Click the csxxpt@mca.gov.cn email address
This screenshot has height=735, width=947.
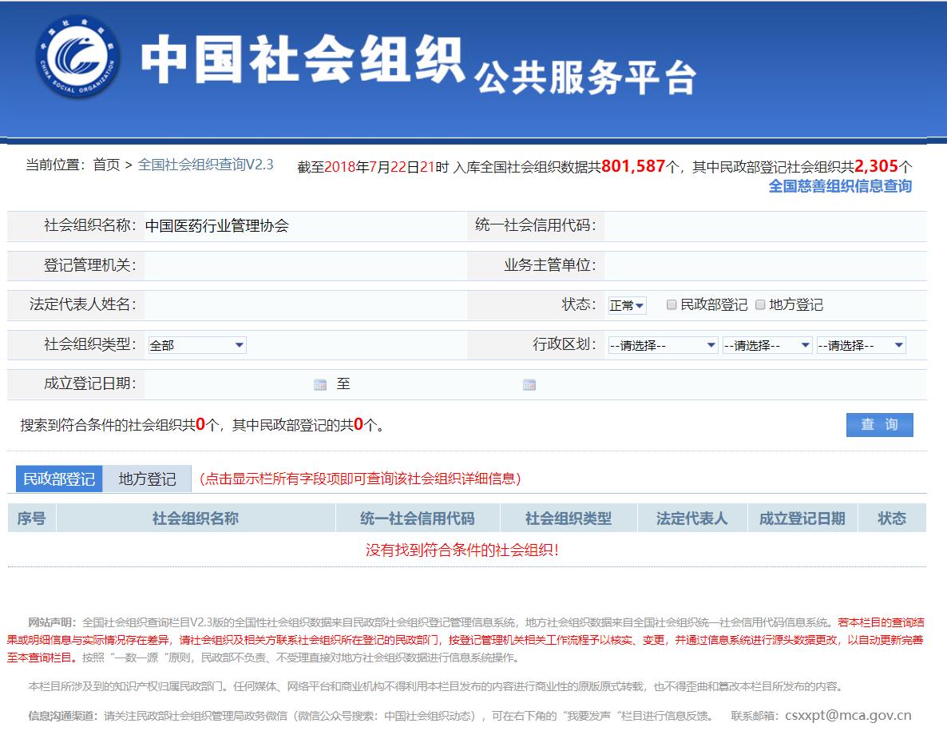point(848,716)
